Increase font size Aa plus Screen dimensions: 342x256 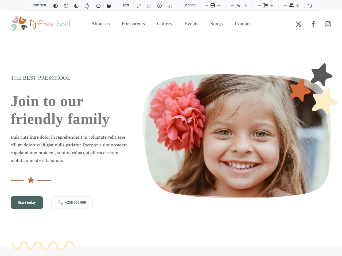(246, 6)
